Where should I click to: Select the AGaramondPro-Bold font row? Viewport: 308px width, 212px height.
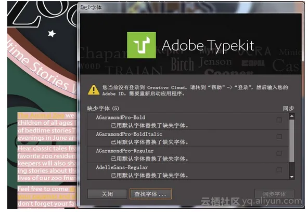[x=188, y=121]
